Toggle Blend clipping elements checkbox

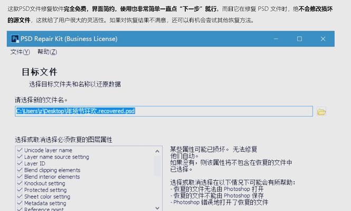coord(20,170)
